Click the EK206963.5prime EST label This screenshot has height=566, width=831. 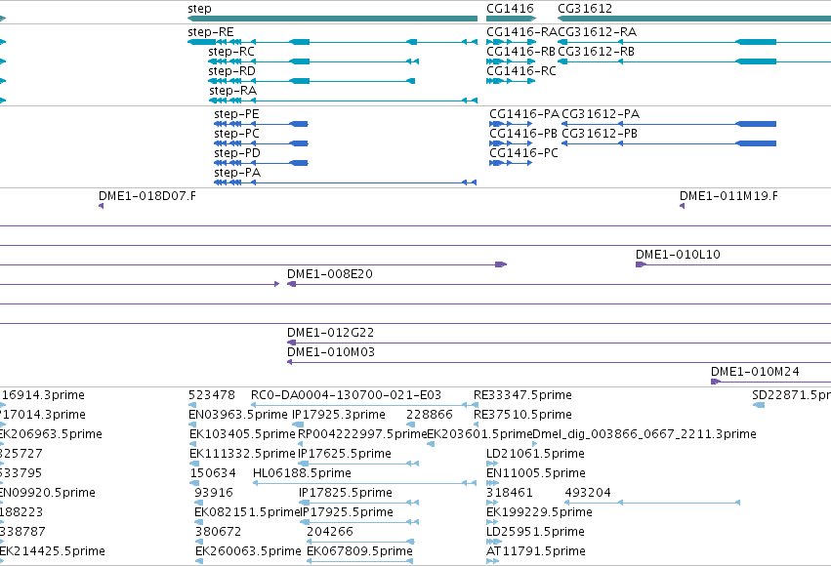coord(51,434)
